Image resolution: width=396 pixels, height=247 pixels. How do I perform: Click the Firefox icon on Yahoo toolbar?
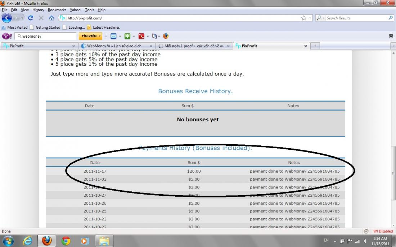166,36
